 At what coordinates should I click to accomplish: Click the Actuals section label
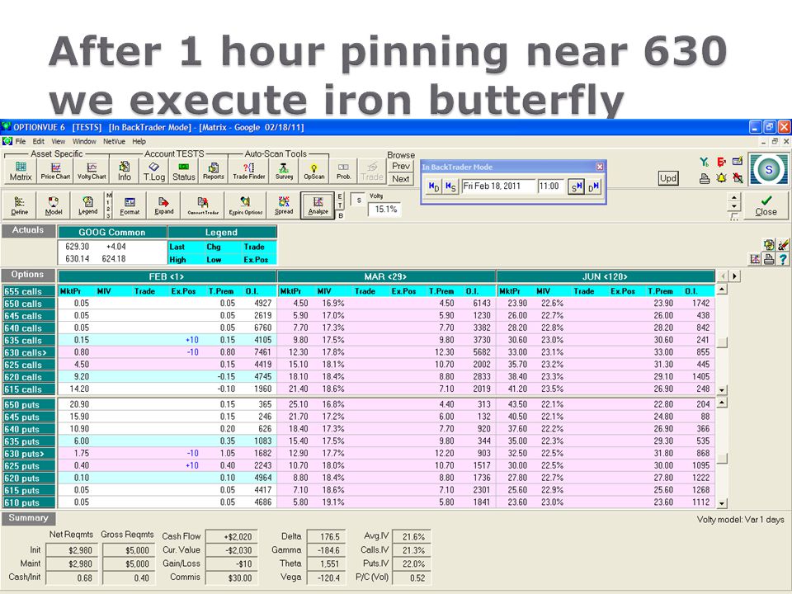(x=28, y=230)
